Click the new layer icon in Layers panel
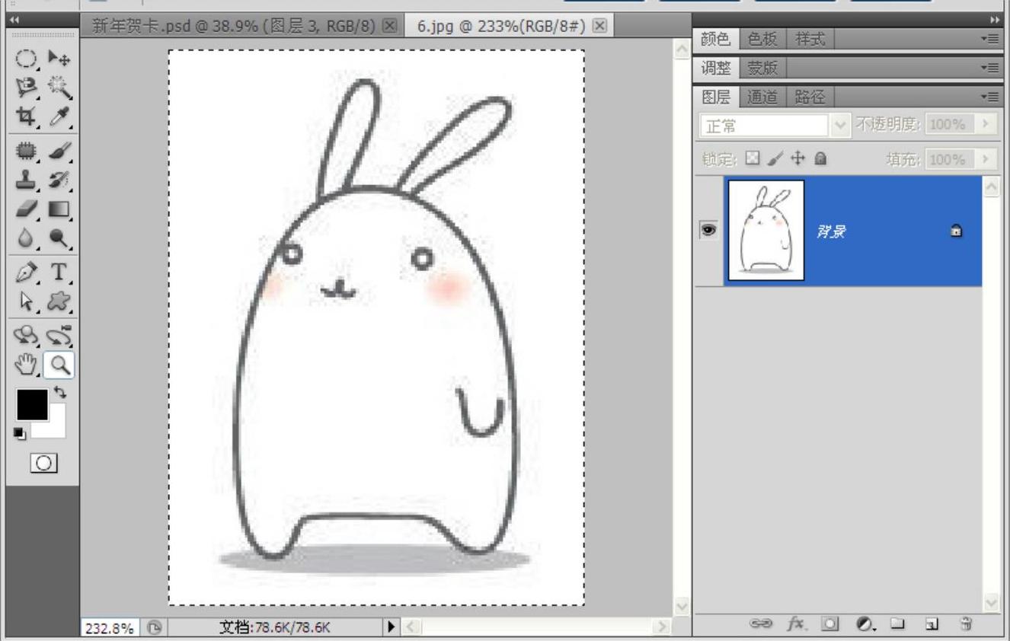The image size is (1010, 641). click(x=932, y=624)
